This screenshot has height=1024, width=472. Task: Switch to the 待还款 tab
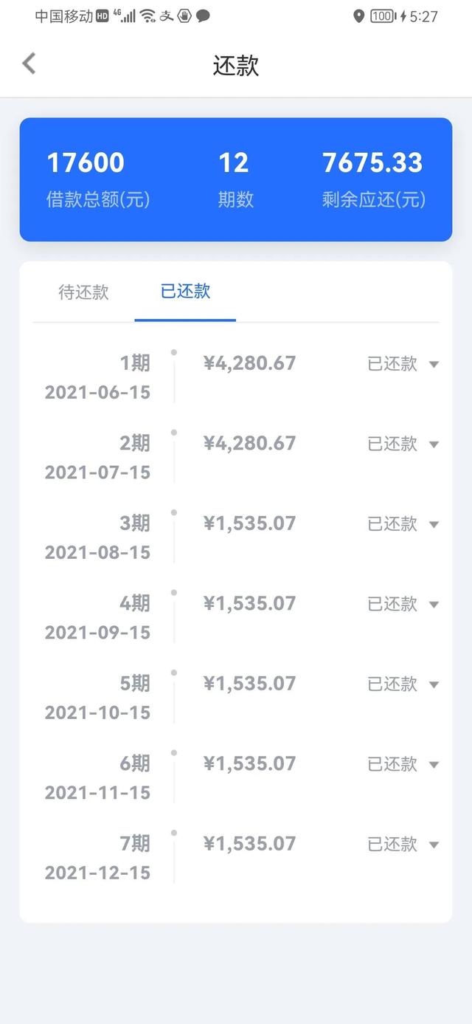[x=83, y=292]
